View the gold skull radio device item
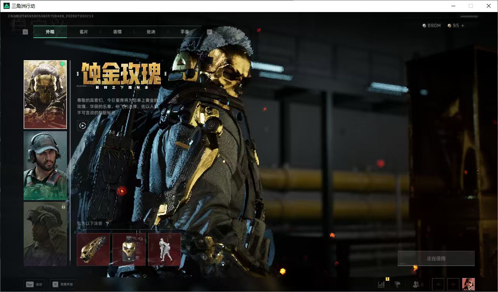Screen dimensions: 498x292 coord(129,249)
